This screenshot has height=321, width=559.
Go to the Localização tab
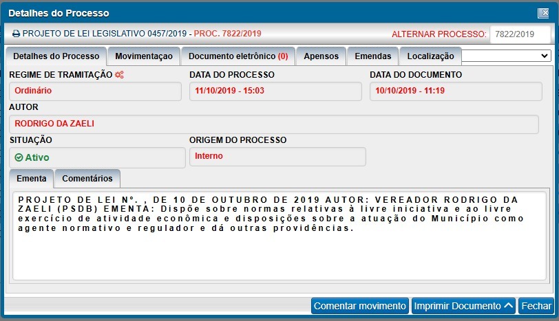430,56
